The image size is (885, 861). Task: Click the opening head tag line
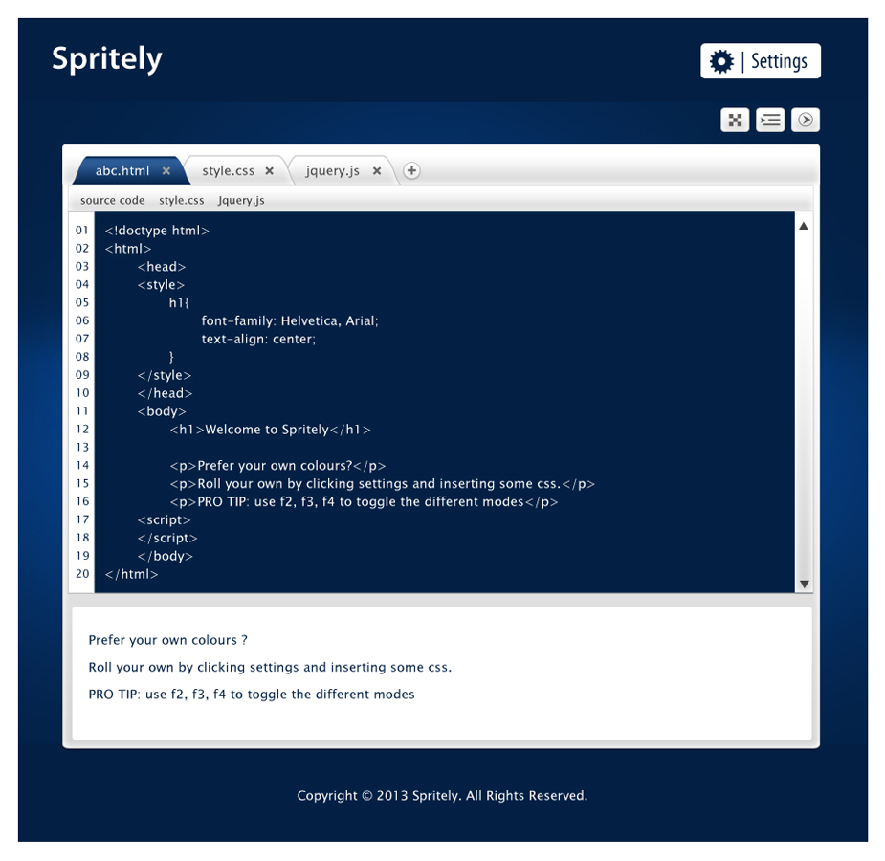click(162, 267)
